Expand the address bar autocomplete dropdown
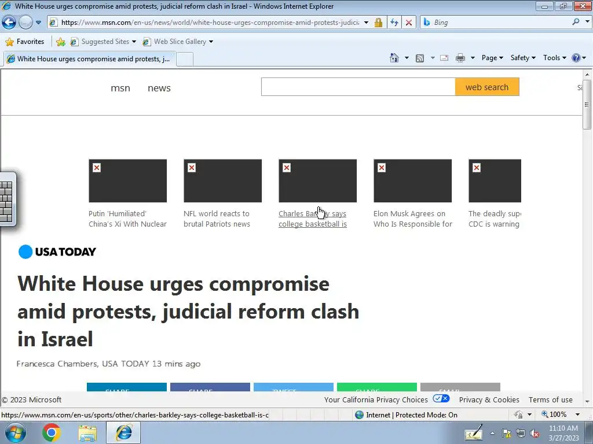 [x=366, y=23]
